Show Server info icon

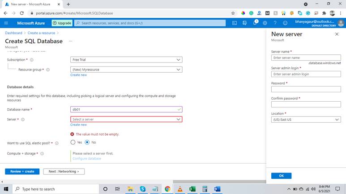pyautogui.click(x=23, y=120)
